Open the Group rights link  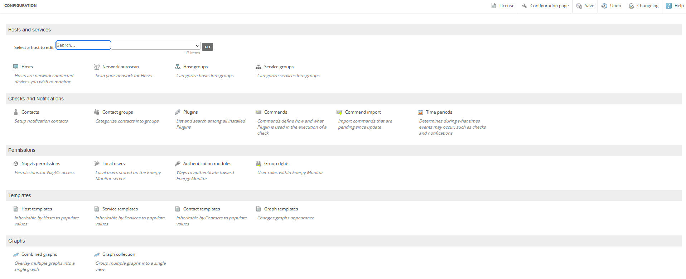click(277, 164)
